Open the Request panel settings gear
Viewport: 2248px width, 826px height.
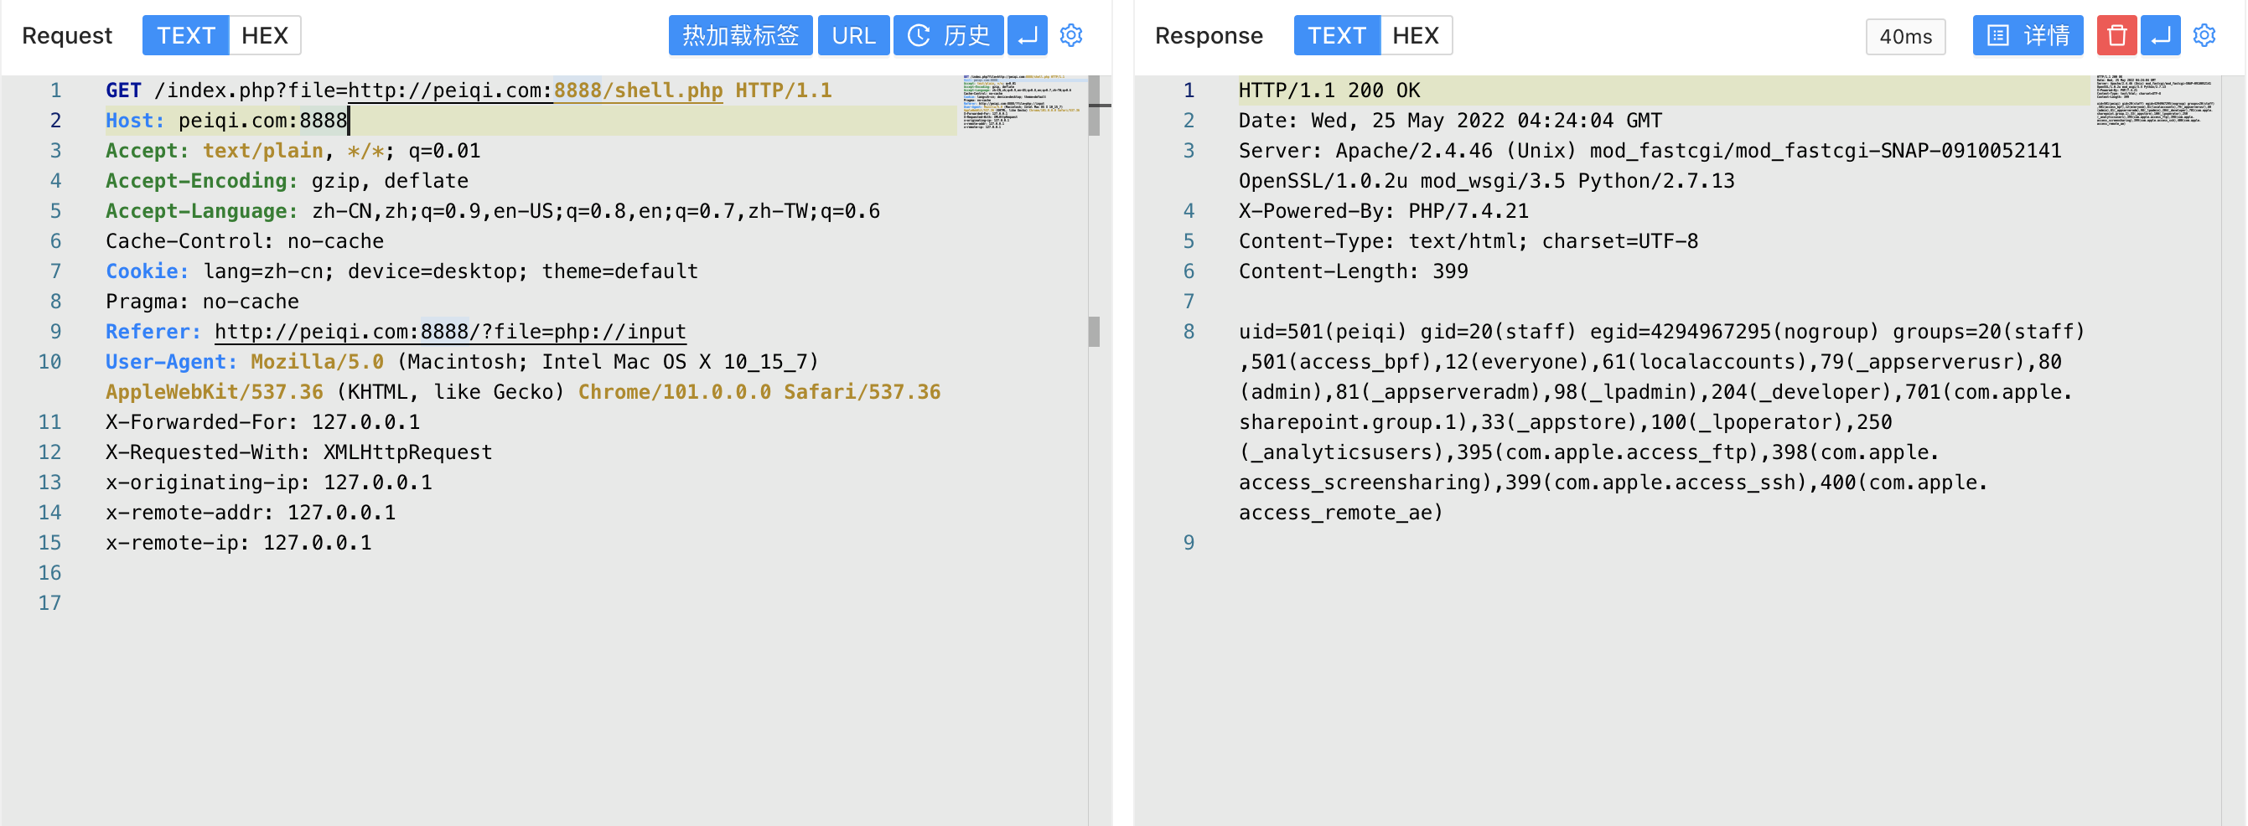[x=1070, y=35]
